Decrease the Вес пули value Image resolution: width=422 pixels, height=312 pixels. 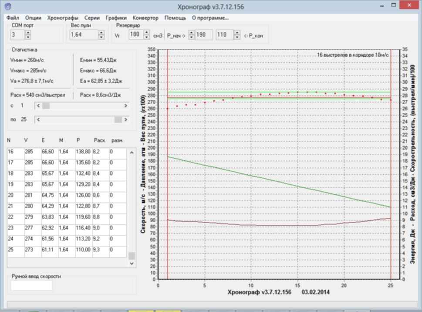click(x=101, y=37)
